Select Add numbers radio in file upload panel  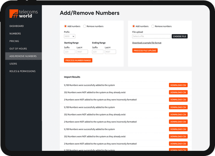(x=134, y=26)
